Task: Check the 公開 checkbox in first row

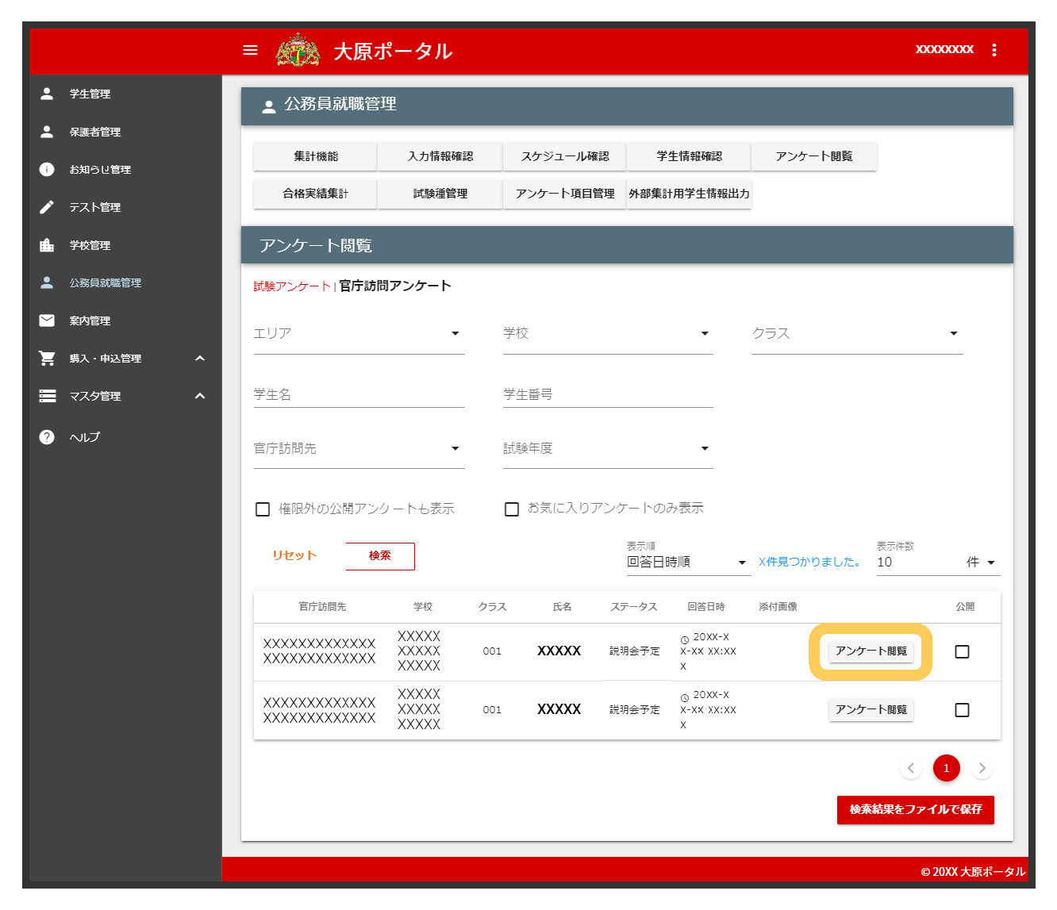Action: point(962,651)
